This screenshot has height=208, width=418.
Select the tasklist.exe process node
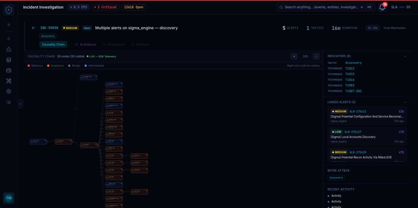pyautogui.click(x=114, y=106)
